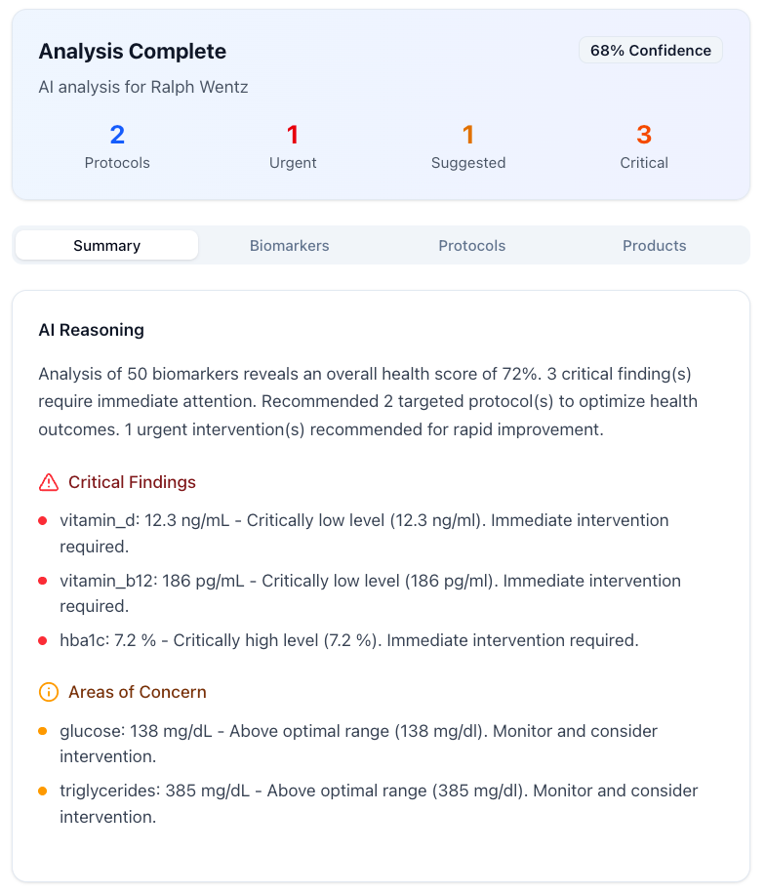Click the Analysis Complete title
This screenshot has width=766, height=893.
pos(132,52)
